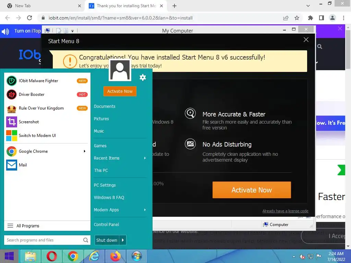351x263 pixels.
Task: Open Windows 8 FAQ entry
Action: (109, 198)
